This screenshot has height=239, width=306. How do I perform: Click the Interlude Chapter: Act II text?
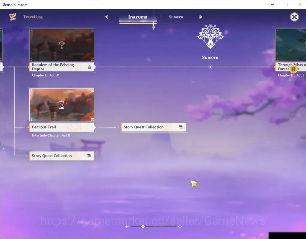pyautogui.click(x=51, y=135)
